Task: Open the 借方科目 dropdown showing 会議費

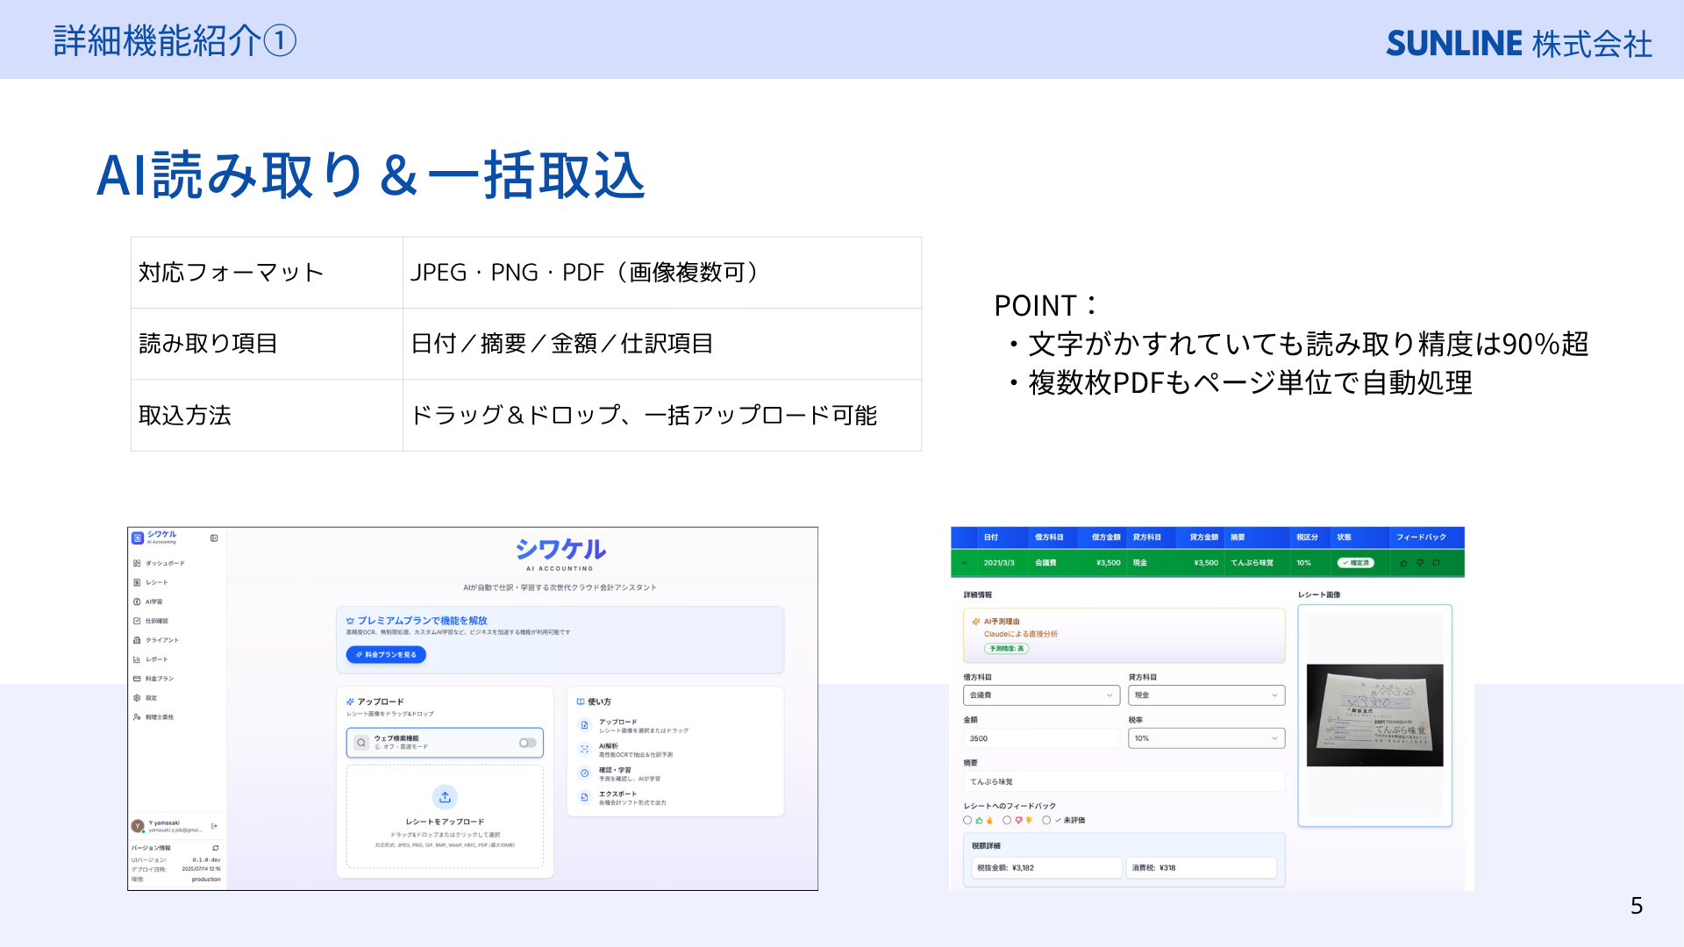Action: (1041, 695)
